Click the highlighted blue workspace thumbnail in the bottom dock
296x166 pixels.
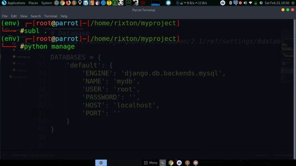[101, 163]
